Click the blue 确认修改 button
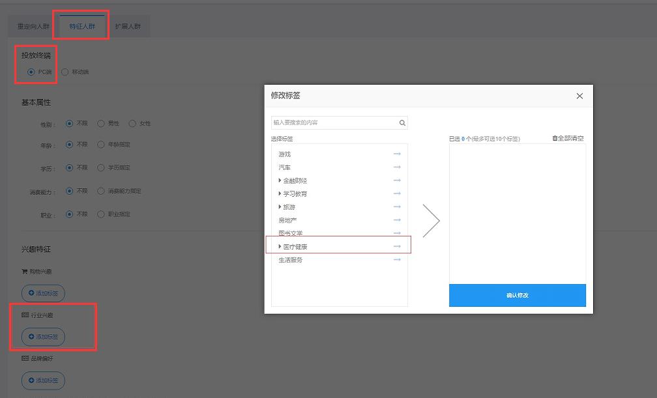This screenshot has height=398, width=657. point(517,295)
